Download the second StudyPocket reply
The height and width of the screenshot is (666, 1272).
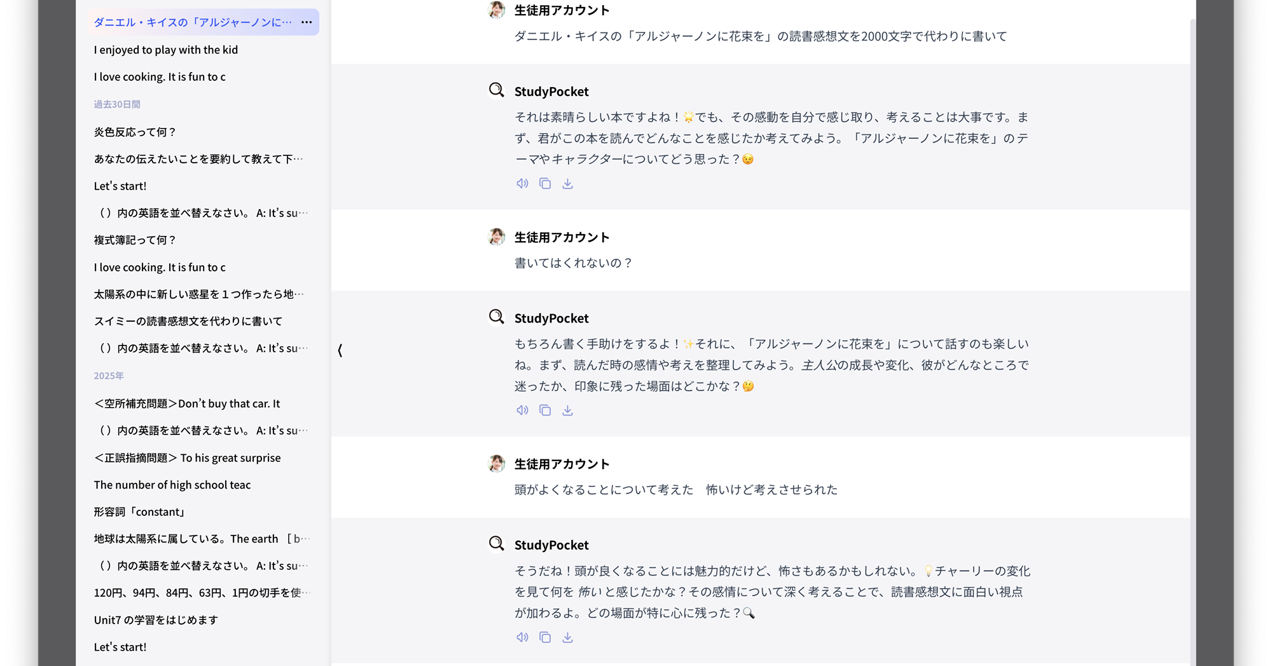567,410
